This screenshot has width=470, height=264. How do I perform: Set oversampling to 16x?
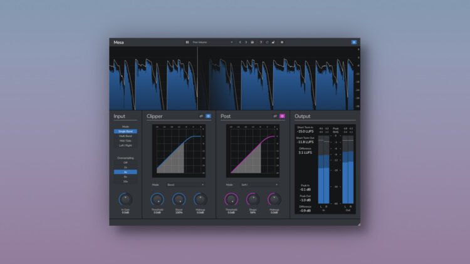click(125, 181)
